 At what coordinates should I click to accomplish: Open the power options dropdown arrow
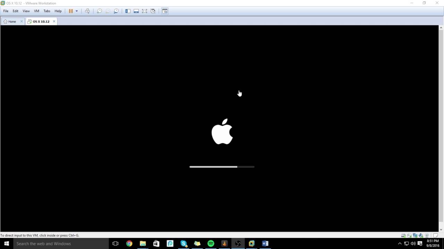coord(77,11)
